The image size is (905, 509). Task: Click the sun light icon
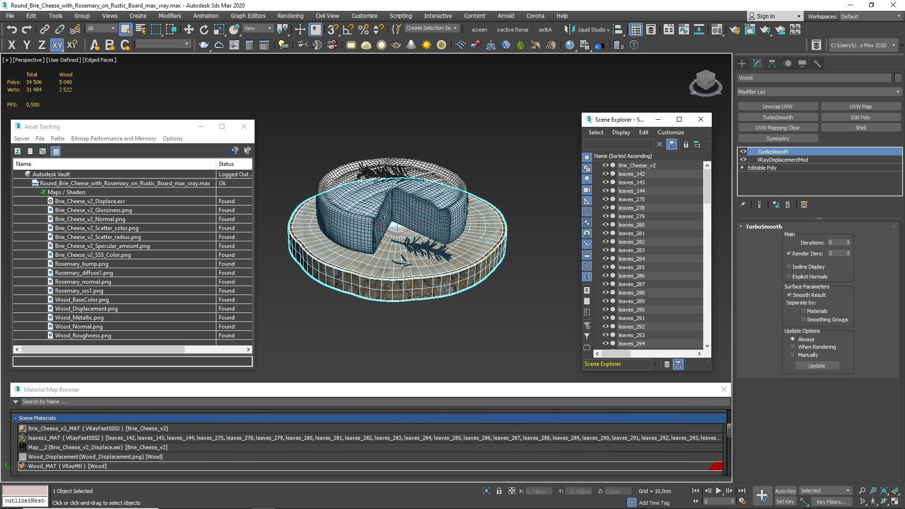pos(426,45)
